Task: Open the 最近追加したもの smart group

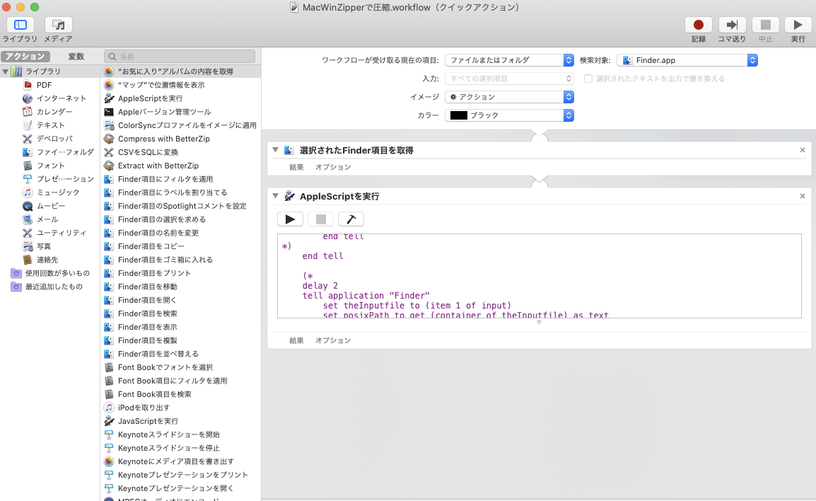Action: click(54, 287)
